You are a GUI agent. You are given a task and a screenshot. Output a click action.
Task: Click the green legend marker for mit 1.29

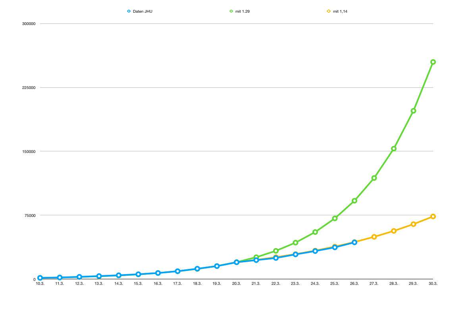(x=231, y=12)
